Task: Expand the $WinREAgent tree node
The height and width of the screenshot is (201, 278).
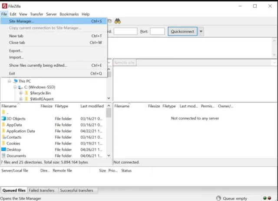Action: (20, 99)
